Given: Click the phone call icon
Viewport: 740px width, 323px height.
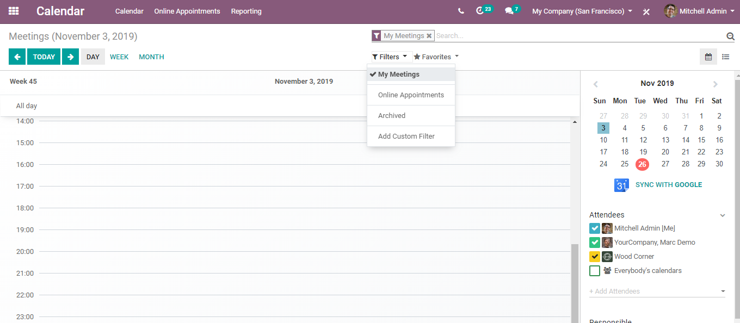Looking at the screenshot, I should [x=461, y=11].
